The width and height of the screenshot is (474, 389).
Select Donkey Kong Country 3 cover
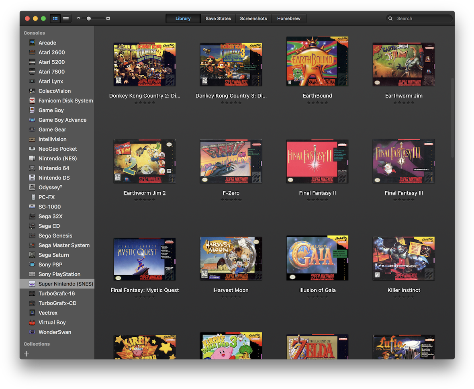(x=231, y=64)
